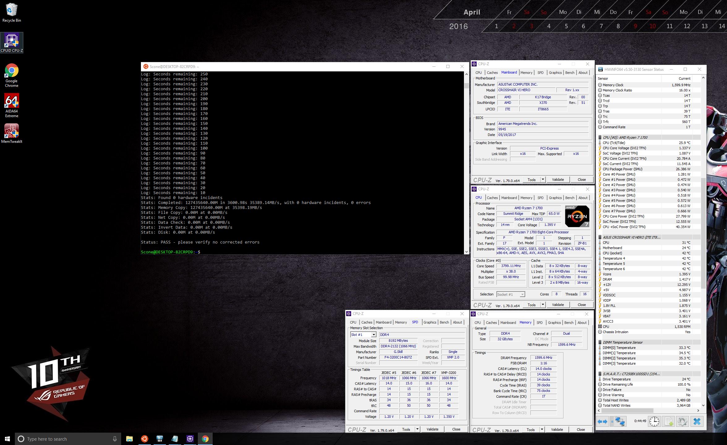This screenshot has width=727, height=445.
Task: Click the HWiNFO logging sheet icon with plus
Action: click(669, 422)
